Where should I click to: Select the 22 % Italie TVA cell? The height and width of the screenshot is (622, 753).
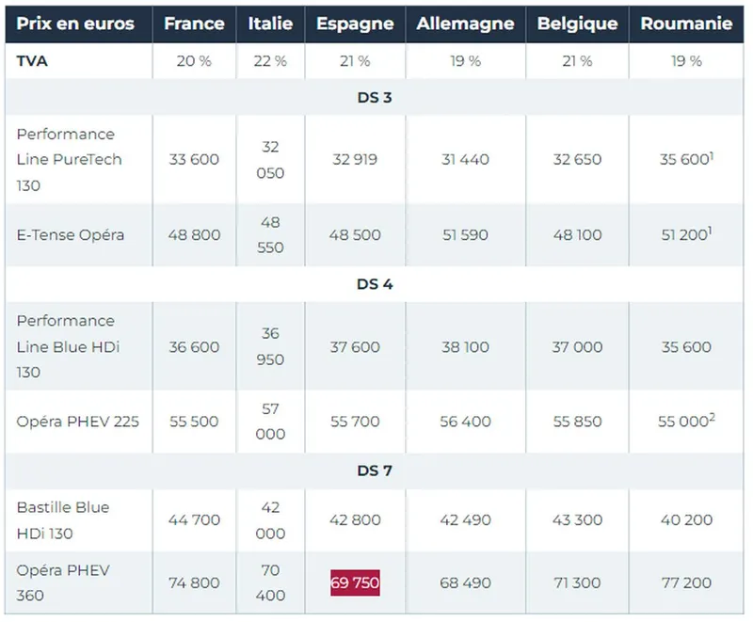point(270,61)
